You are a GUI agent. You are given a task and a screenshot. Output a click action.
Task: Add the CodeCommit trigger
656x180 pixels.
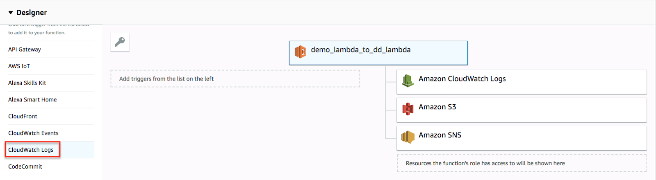(25, 167)
